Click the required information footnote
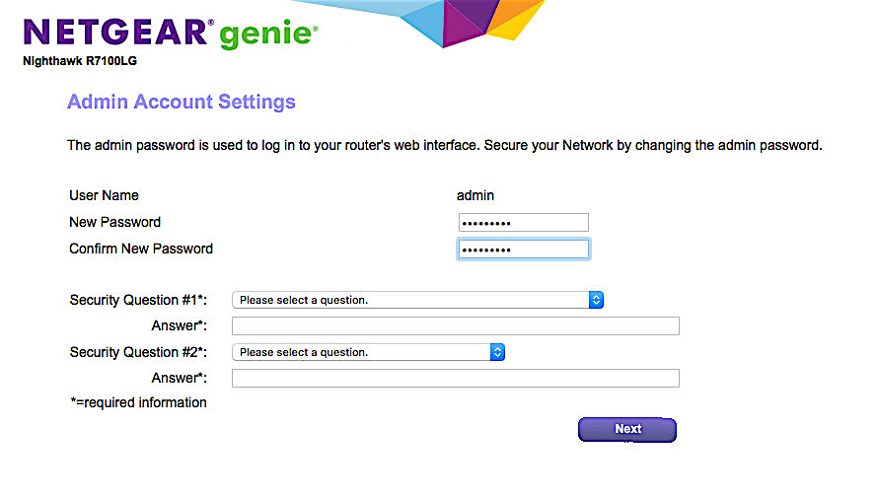 (x=138, y=403)
